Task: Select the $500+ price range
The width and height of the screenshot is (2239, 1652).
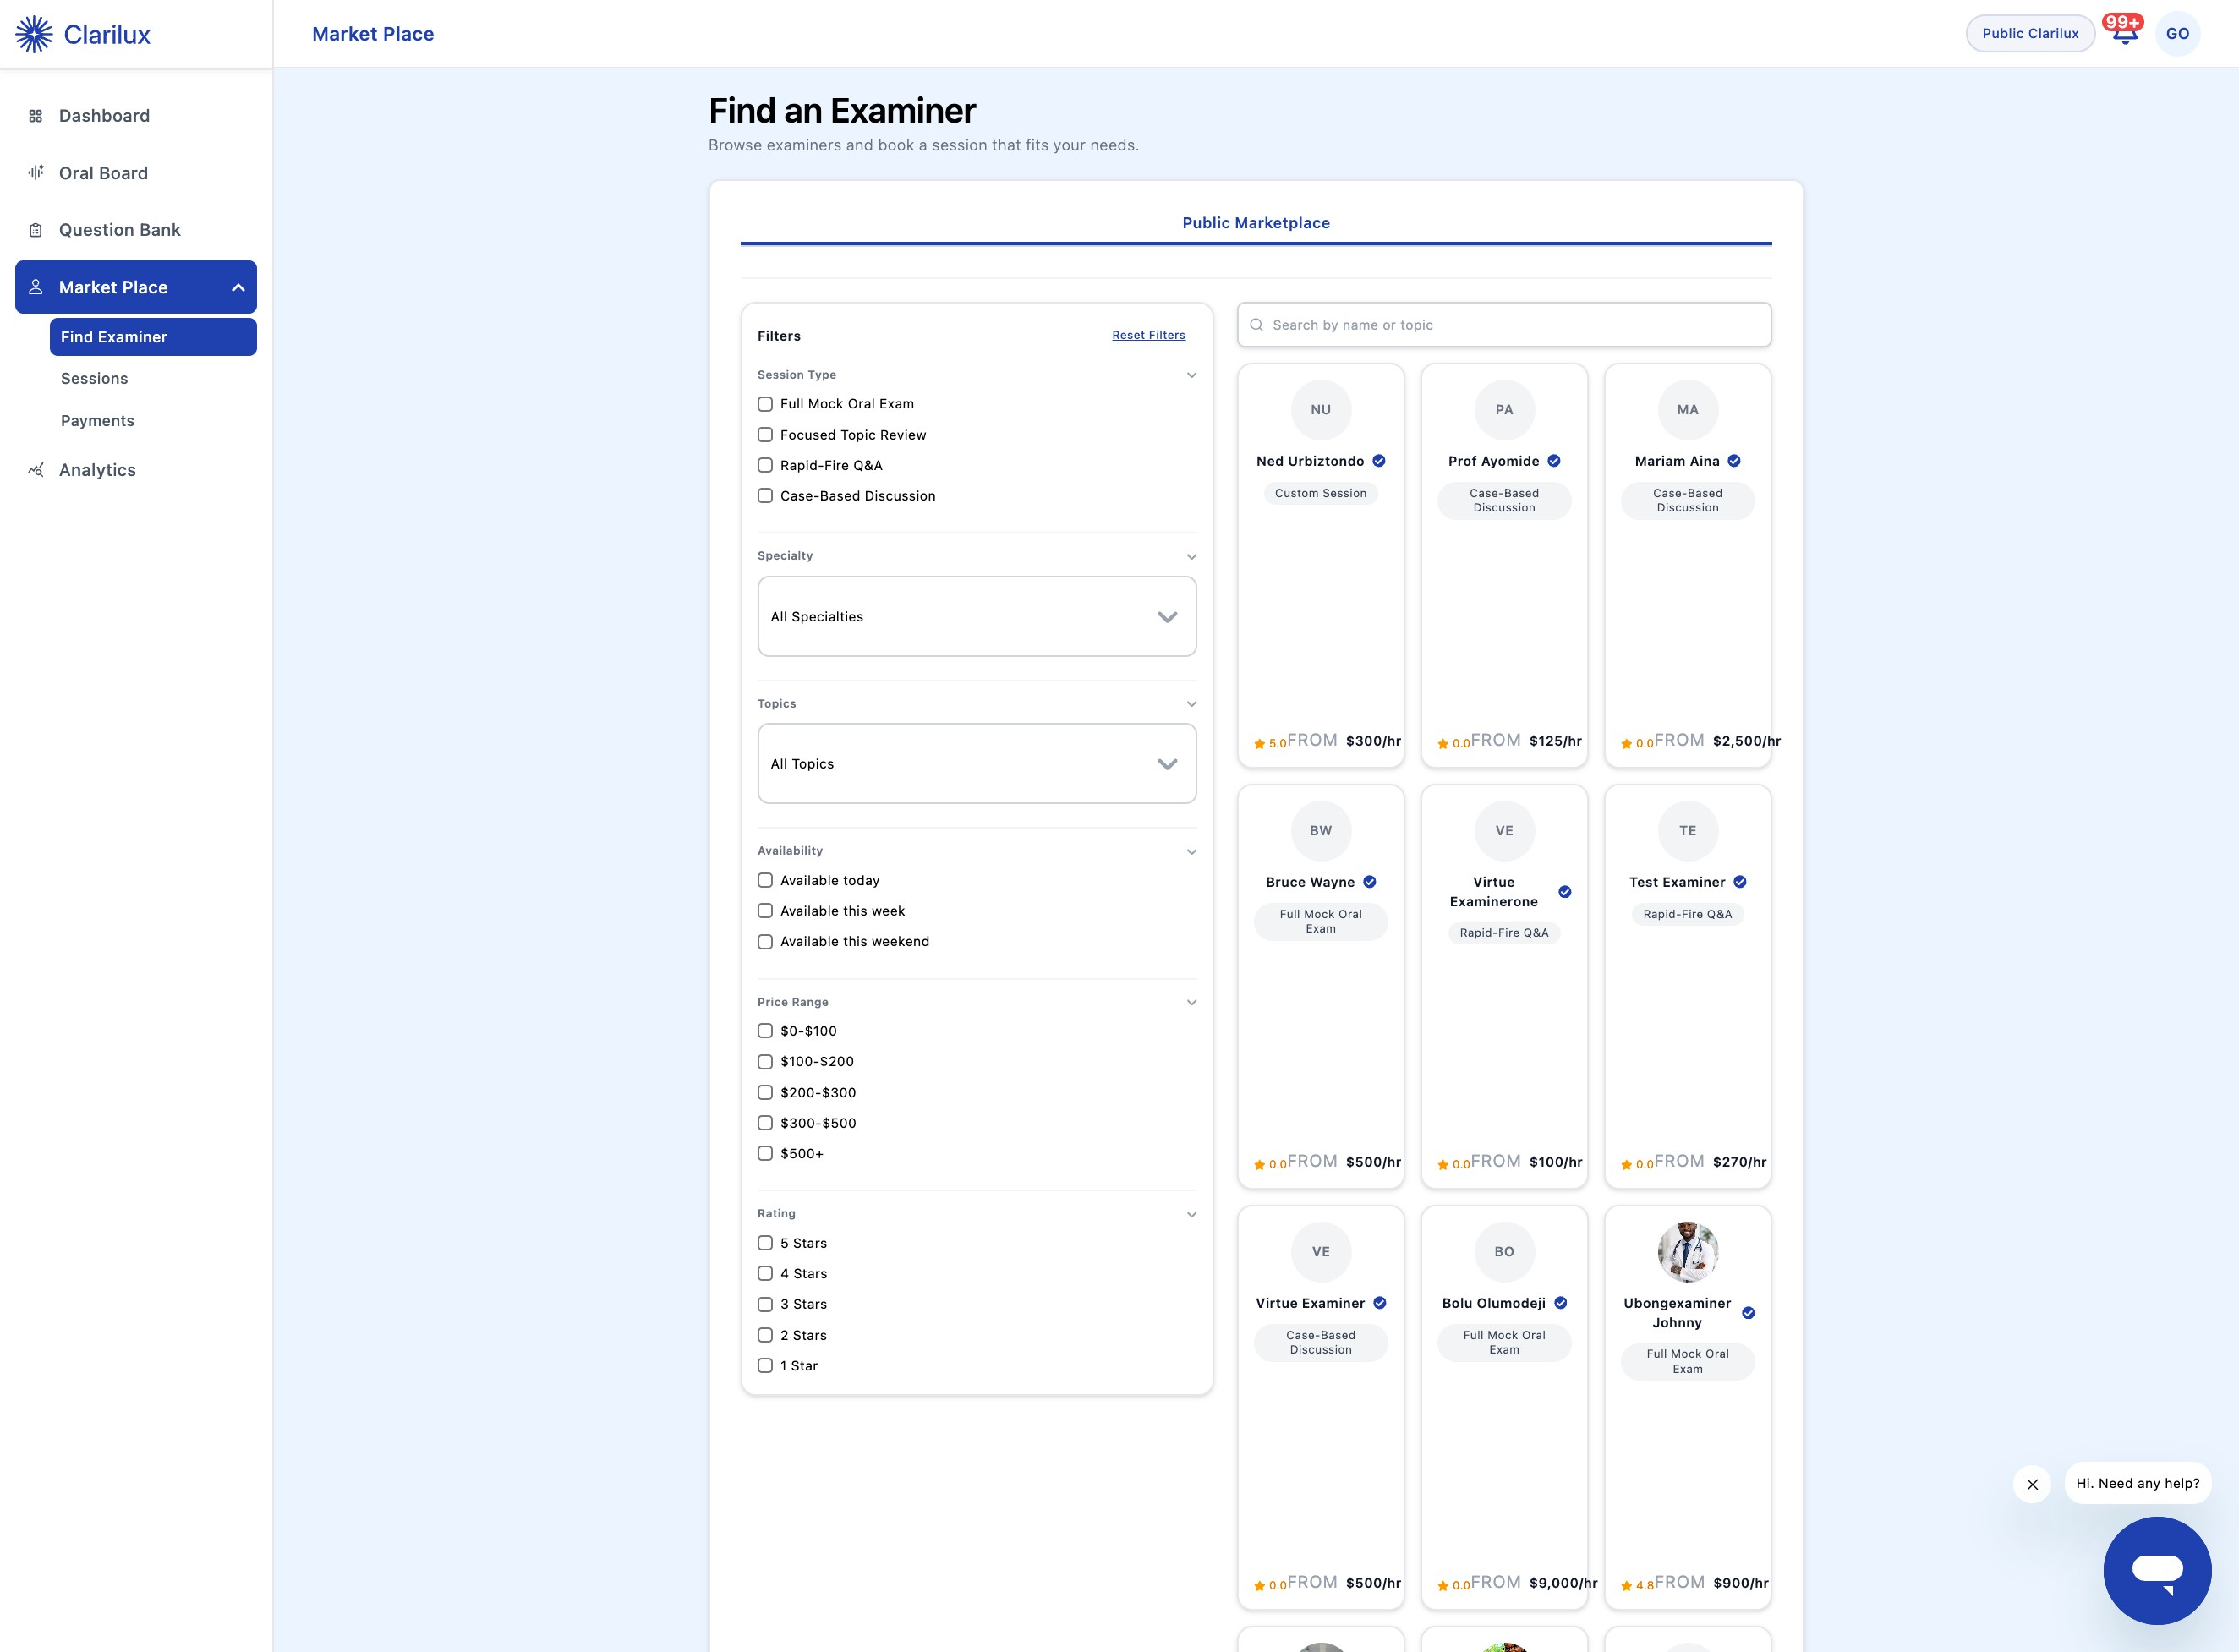Action: pos(765,1154)
